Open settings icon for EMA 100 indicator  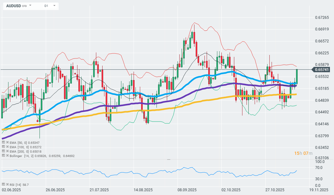pos(3,147)
